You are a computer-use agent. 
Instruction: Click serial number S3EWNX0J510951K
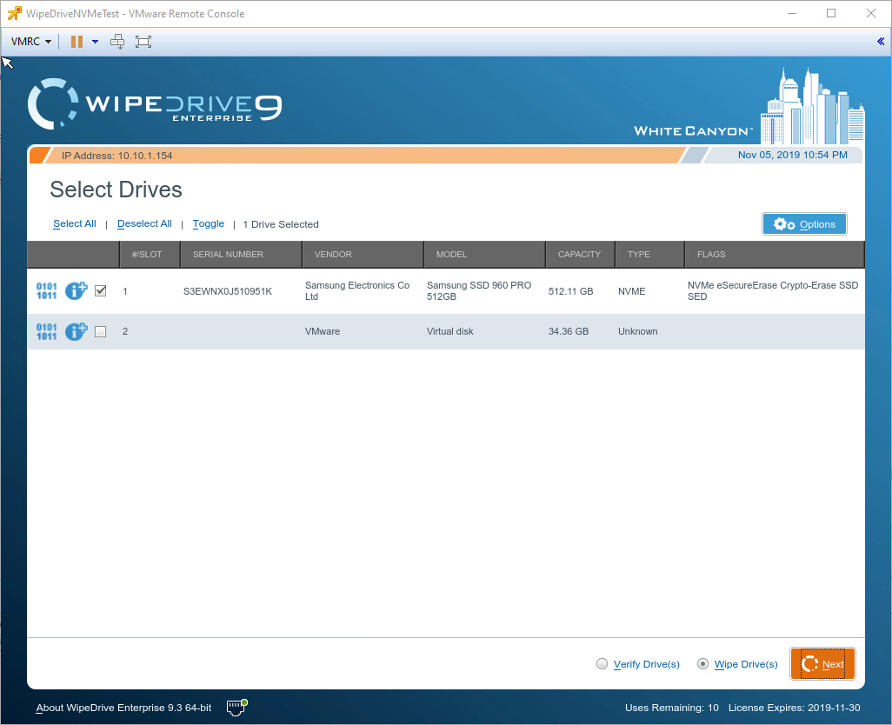[x=228, y=291]
